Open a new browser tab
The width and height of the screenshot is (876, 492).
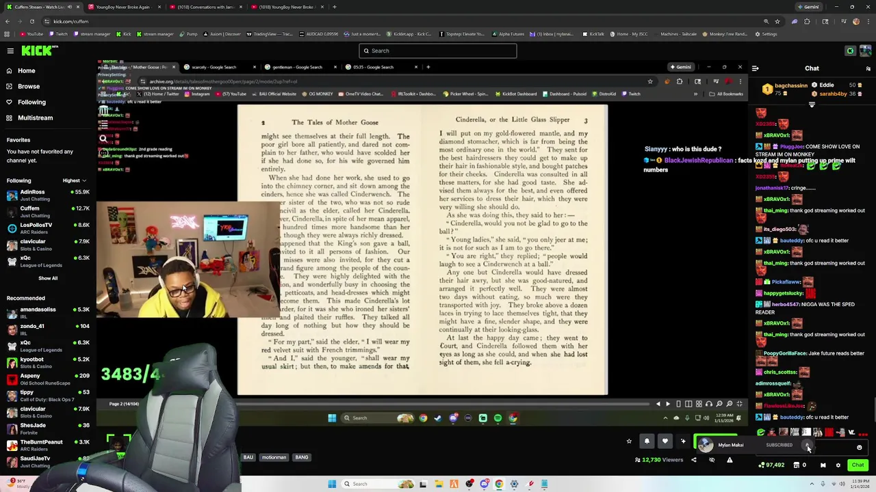click(x=334, y=7)
